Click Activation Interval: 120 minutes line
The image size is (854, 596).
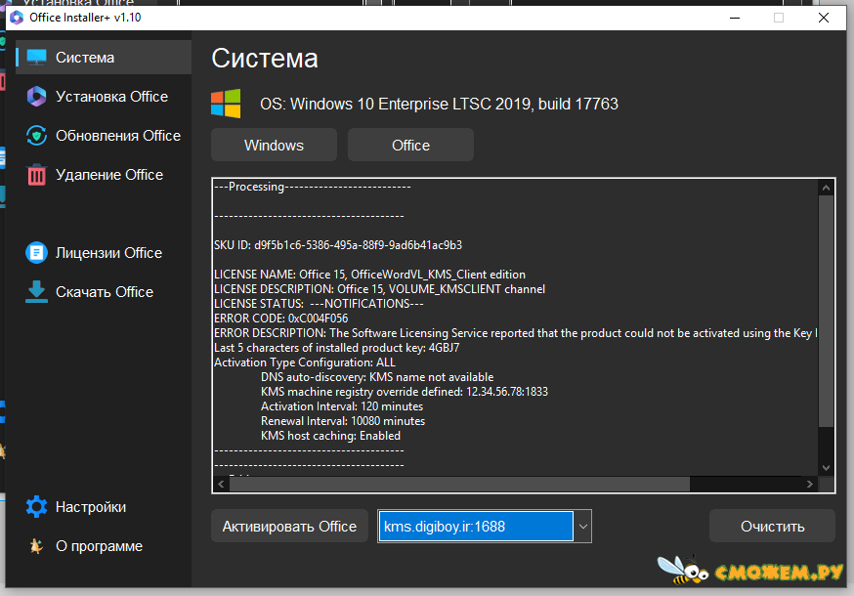tap(342, 406)
